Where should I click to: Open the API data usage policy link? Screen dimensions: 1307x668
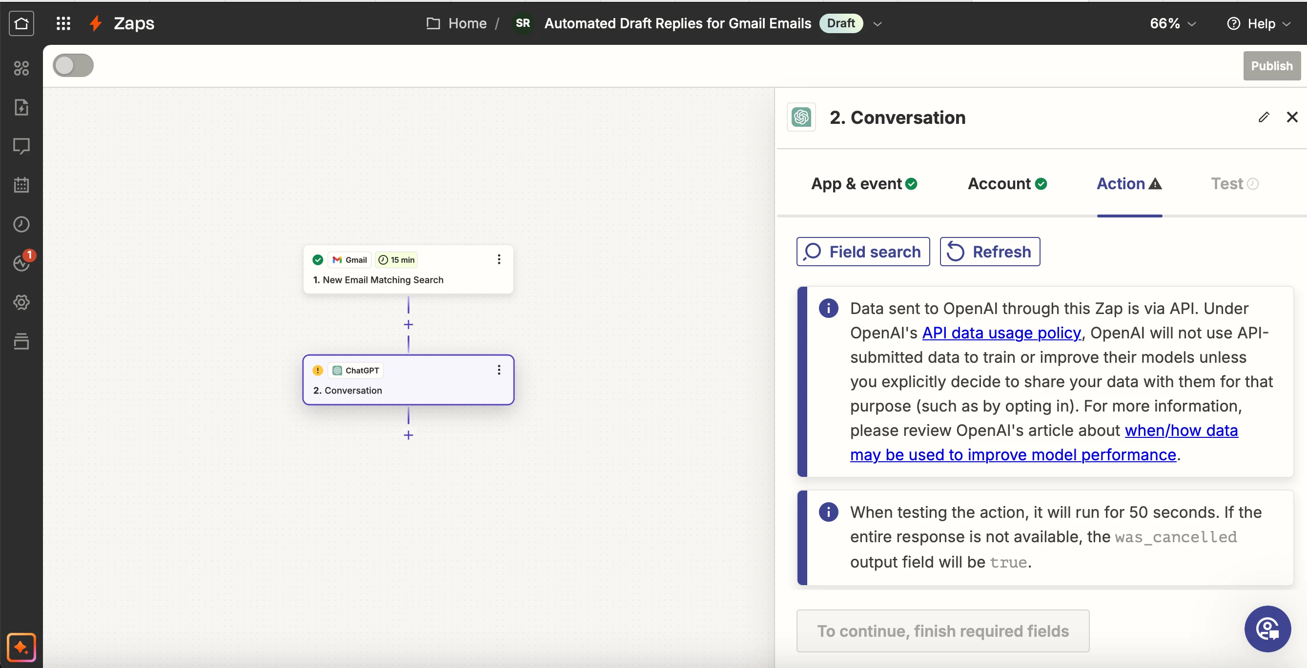coord(1001,333)
